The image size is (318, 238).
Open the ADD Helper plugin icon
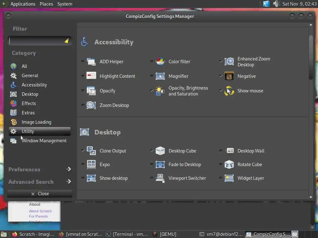point(91,62)
